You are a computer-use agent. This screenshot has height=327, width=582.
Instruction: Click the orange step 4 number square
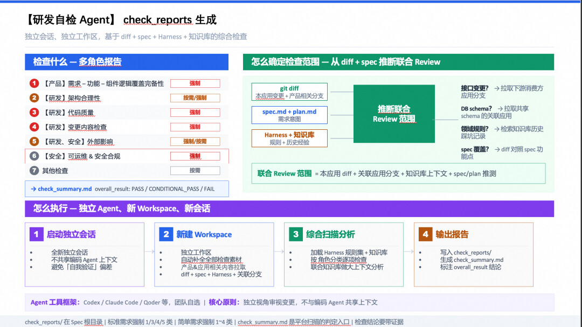tap(425, 234)
